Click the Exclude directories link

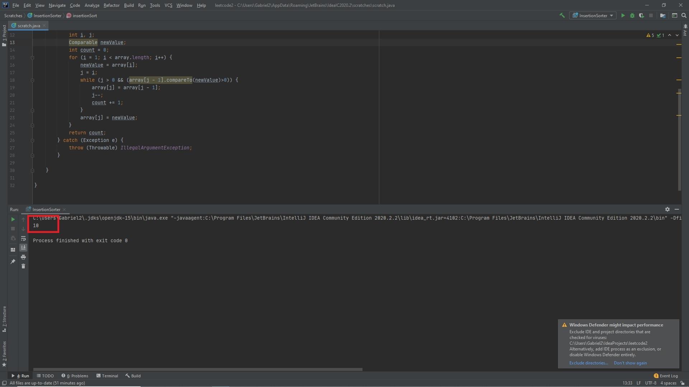(x=589, y=363)
